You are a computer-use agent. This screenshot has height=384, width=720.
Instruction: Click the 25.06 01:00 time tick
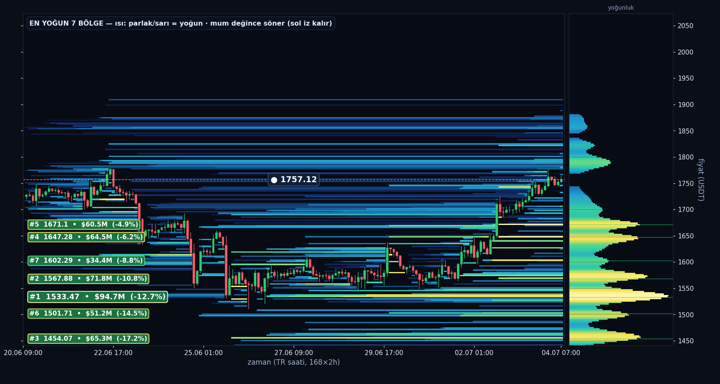(203, 353)
